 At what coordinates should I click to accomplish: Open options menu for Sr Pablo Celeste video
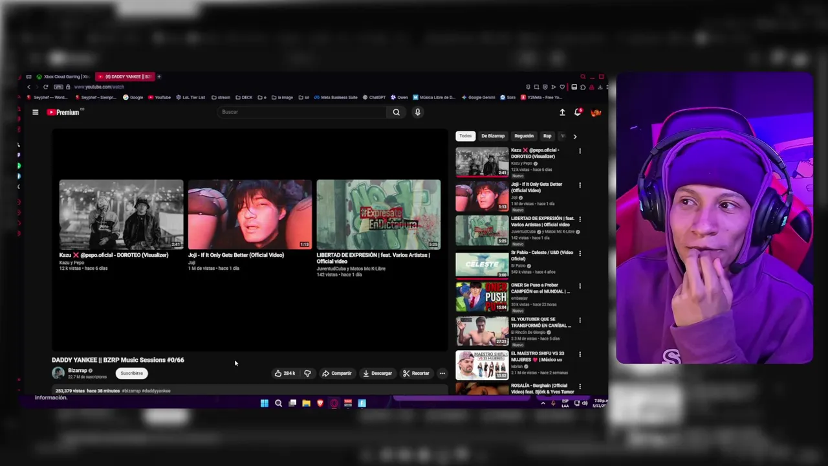point(580,253)
